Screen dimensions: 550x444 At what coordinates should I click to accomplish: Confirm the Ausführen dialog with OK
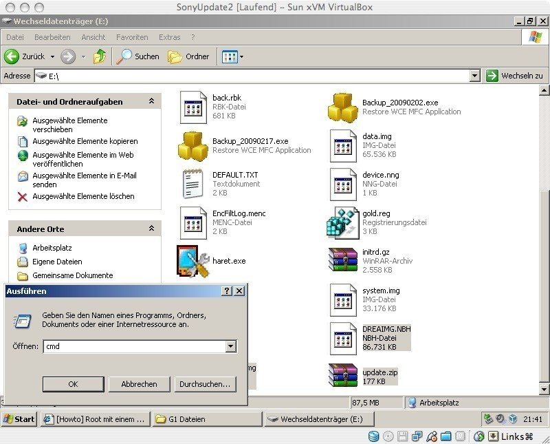(x=74, y=384)
